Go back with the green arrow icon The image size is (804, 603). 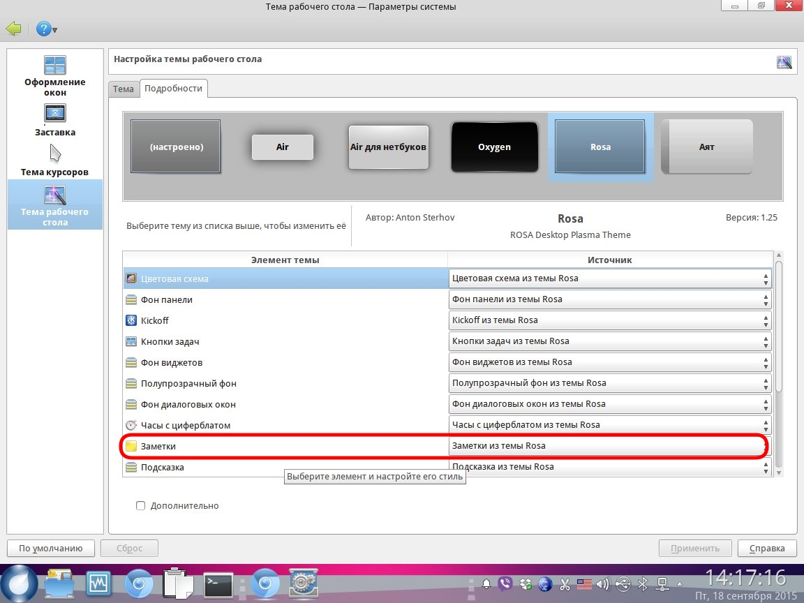point(14,29)
